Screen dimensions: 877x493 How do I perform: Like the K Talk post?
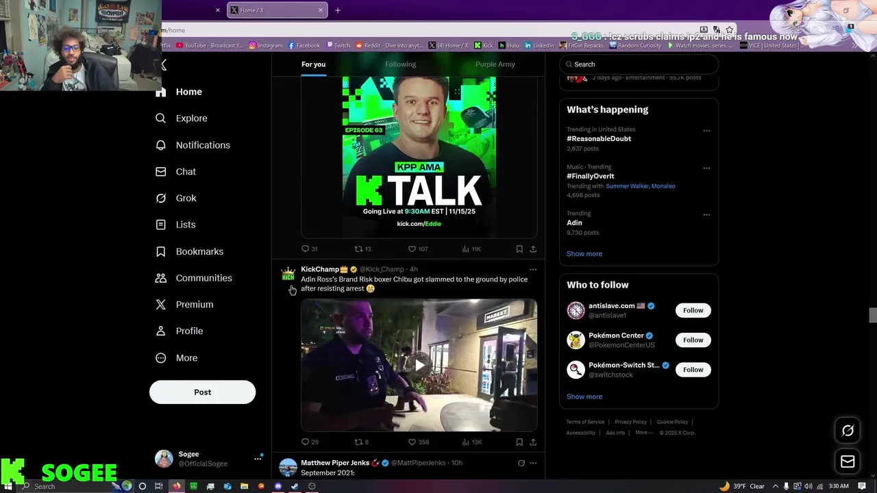tap(417, 249)
